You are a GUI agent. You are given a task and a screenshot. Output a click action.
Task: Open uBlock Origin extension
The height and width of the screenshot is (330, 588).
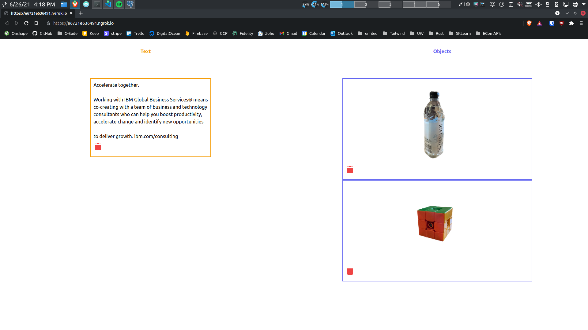(562, 23)
